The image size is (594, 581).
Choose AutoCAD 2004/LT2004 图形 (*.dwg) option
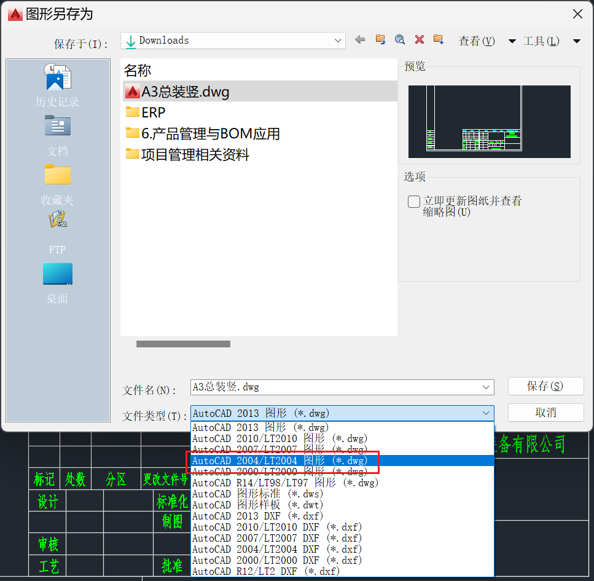point(343,460)
